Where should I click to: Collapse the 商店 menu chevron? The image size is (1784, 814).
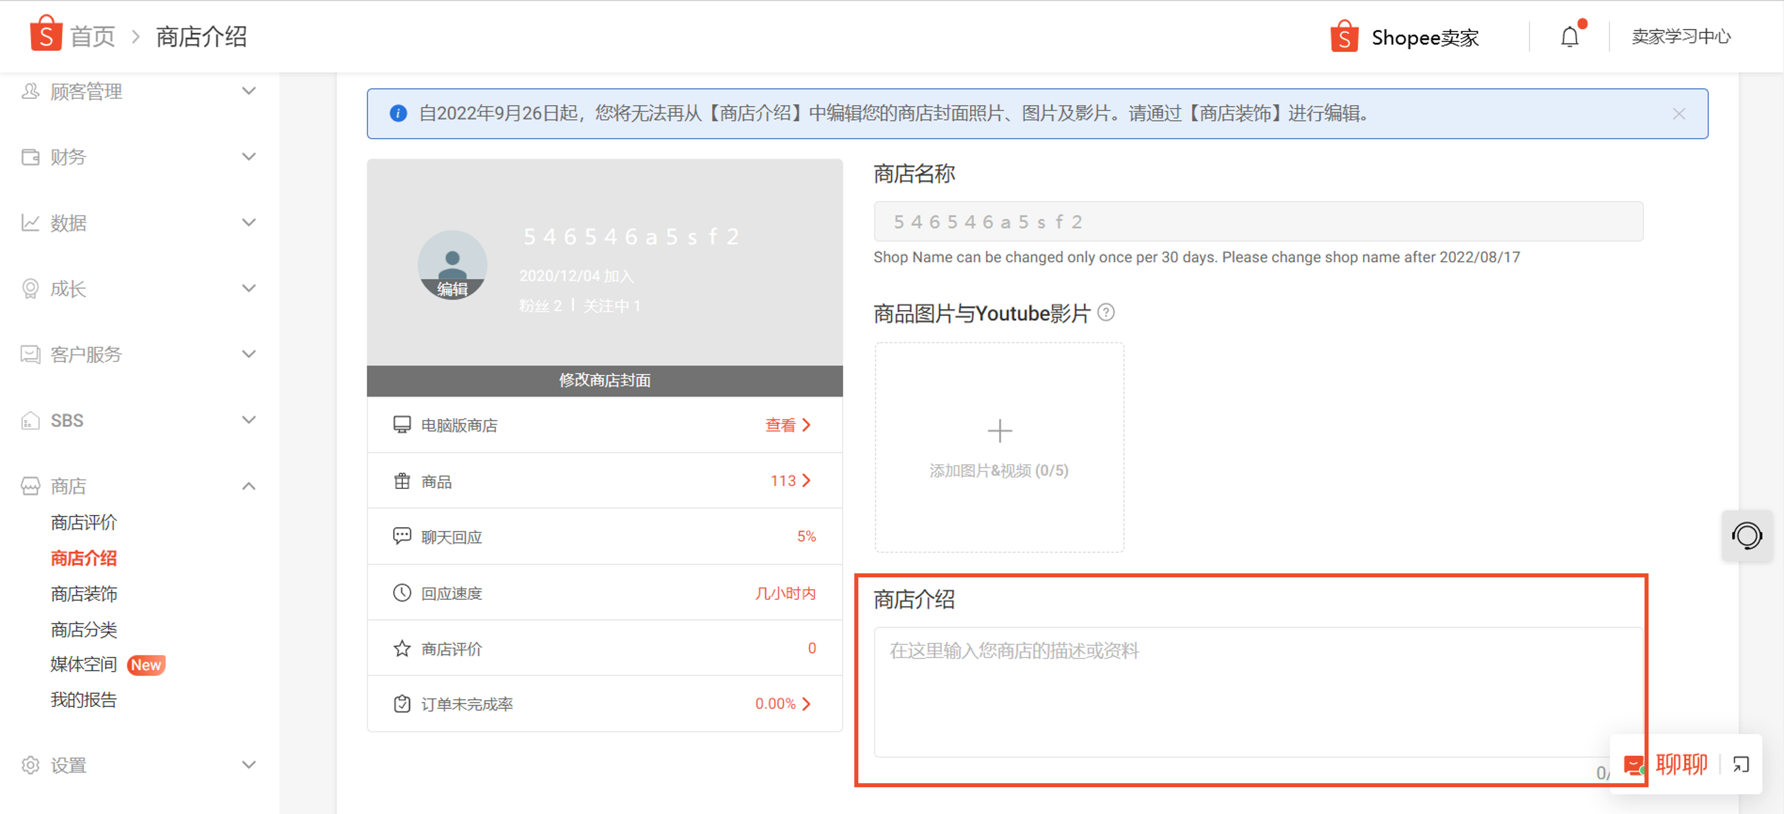tap(249, 486)
